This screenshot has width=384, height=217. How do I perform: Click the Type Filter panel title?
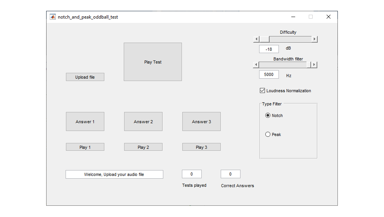point(272,104)
